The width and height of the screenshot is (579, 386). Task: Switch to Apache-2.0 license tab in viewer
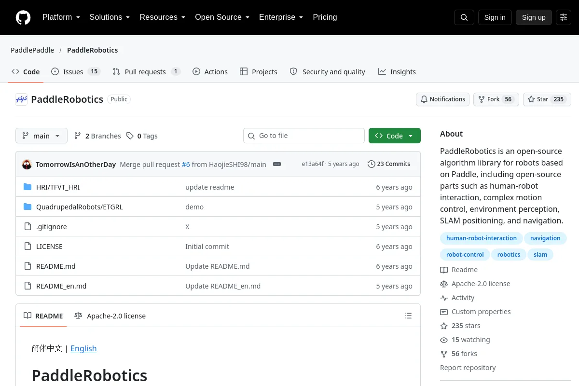110,316
